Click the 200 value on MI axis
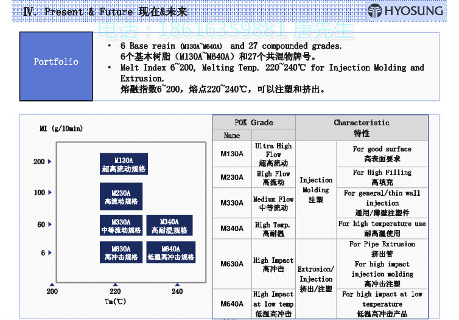459x320 pixels. tap(39, 161)
